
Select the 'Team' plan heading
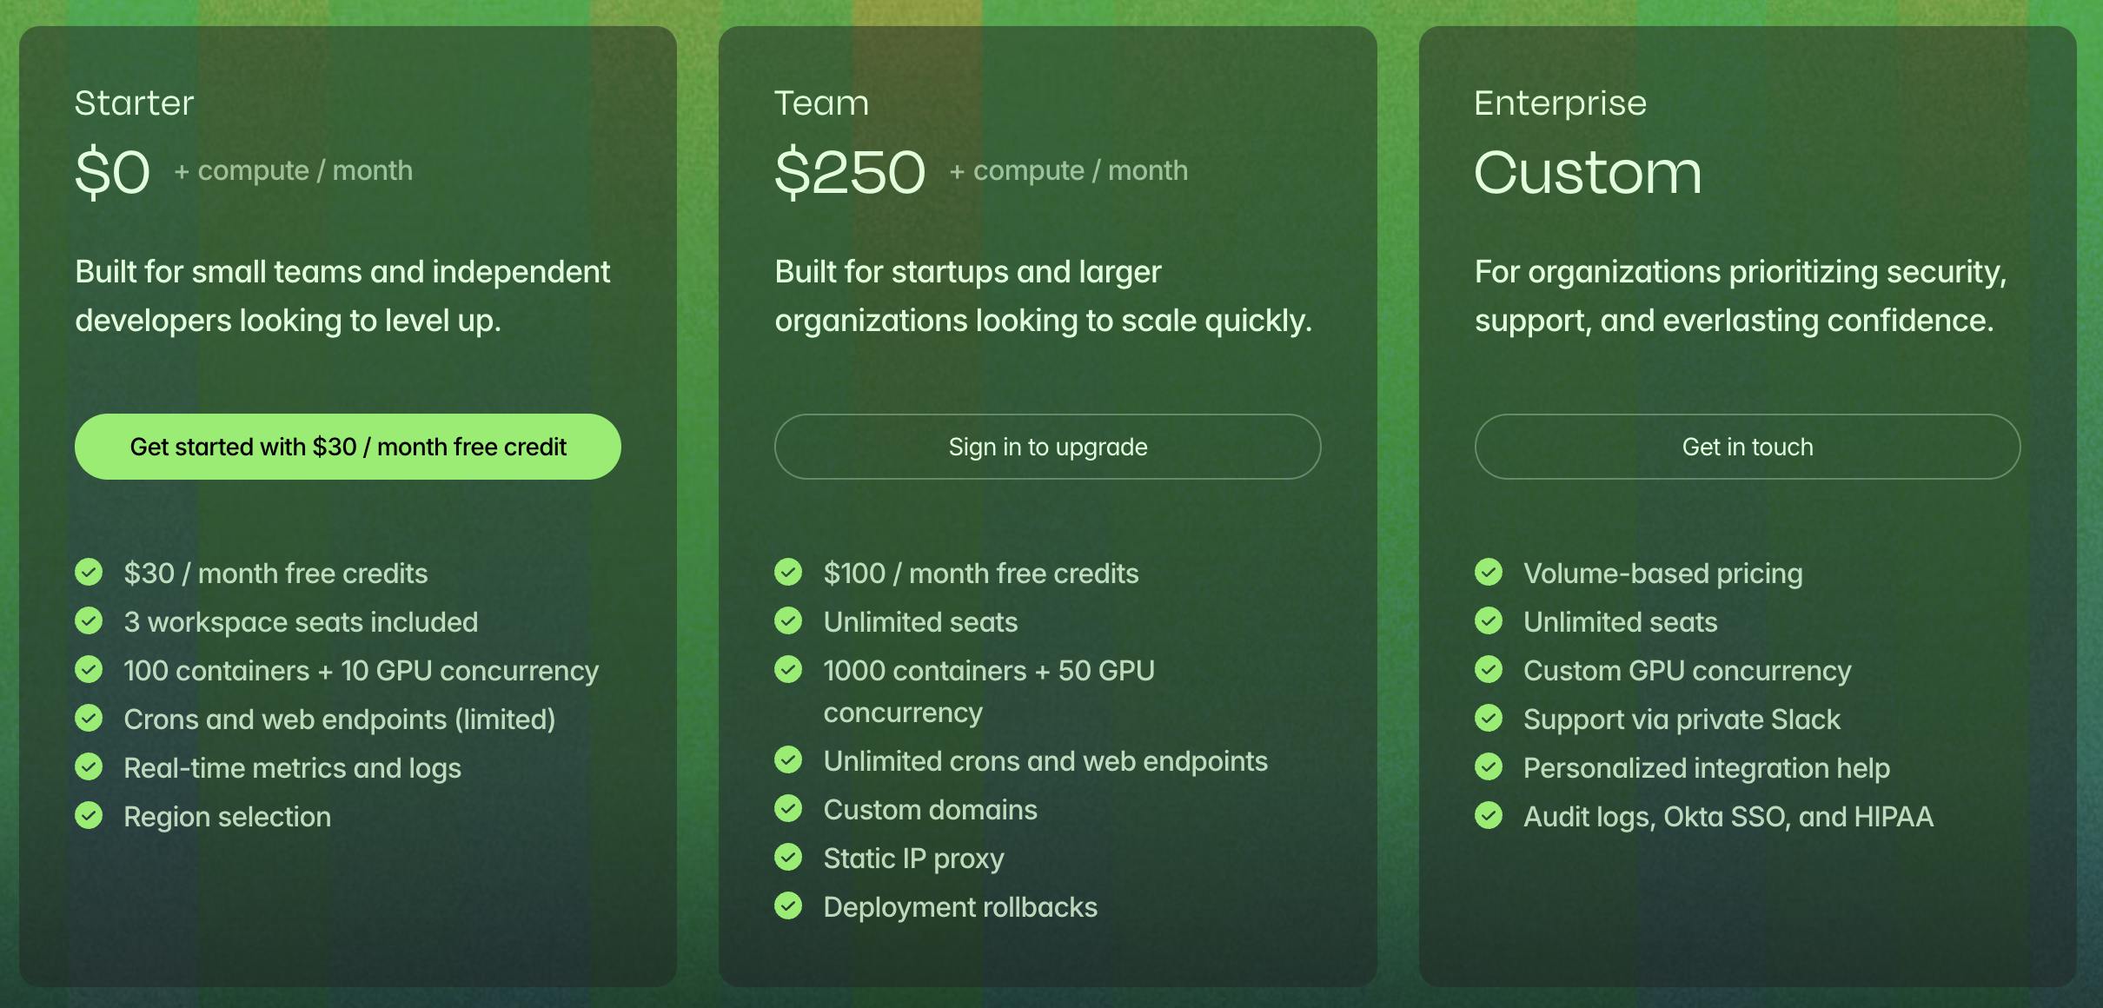821,103
